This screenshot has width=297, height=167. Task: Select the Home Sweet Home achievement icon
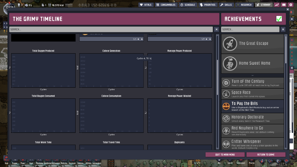pos(230,64)
